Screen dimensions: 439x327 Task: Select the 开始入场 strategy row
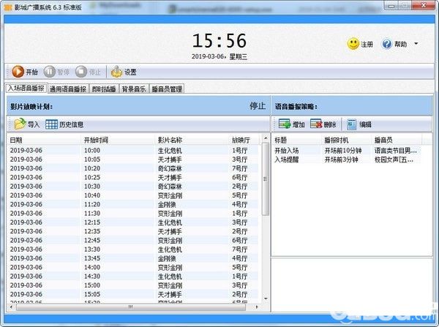[x=347, y=151]
